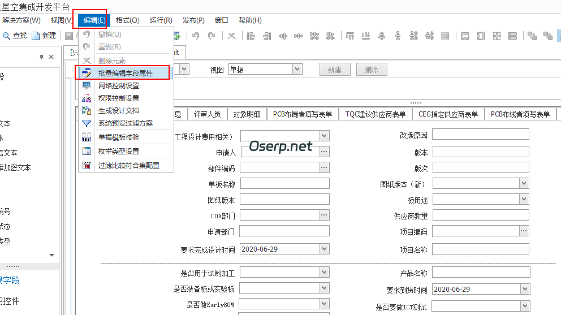Click the align left edges toolbar icon
Screen dimensions: 561x315
point(251,36)
